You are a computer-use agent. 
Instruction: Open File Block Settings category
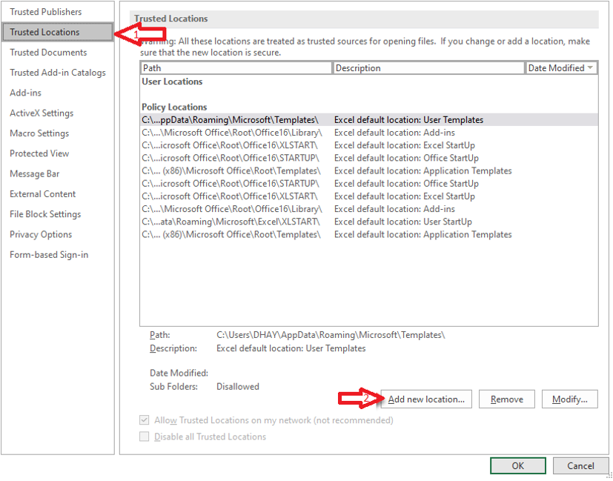(45, 214)
